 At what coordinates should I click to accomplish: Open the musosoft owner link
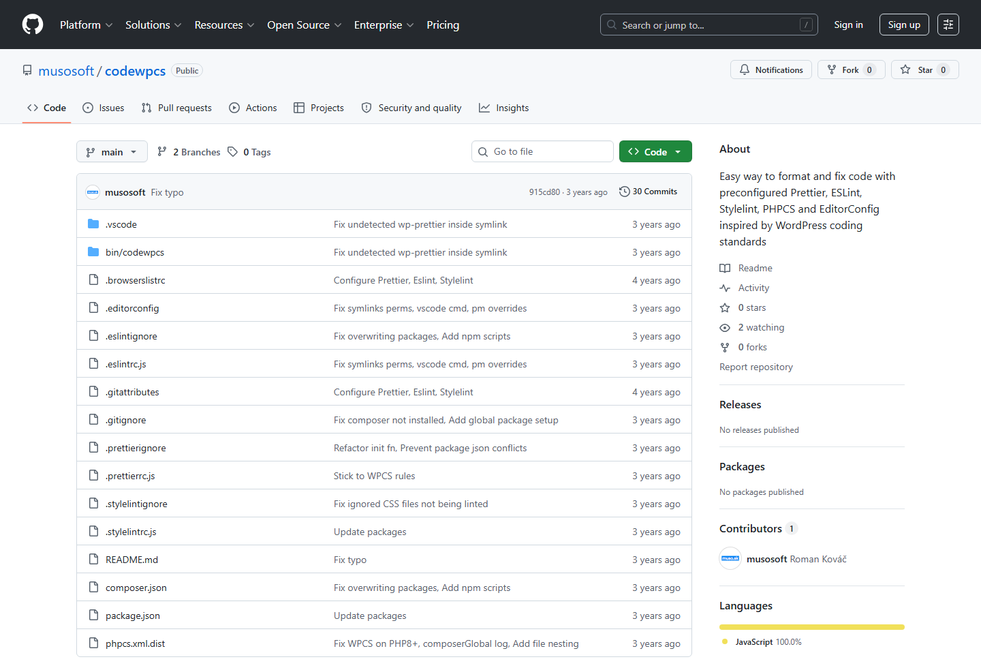click(66, 71)
